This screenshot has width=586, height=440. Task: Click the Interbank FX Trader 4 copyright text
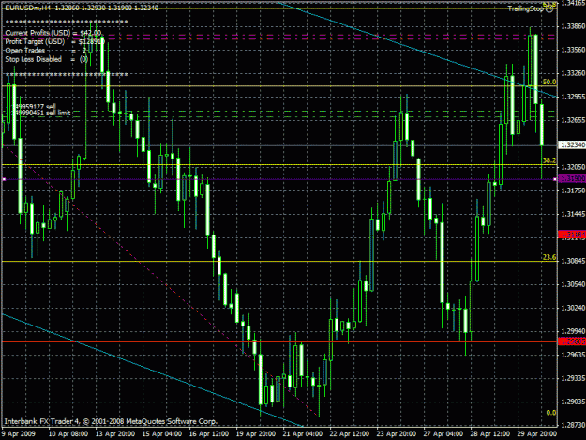tap(111, 421)
